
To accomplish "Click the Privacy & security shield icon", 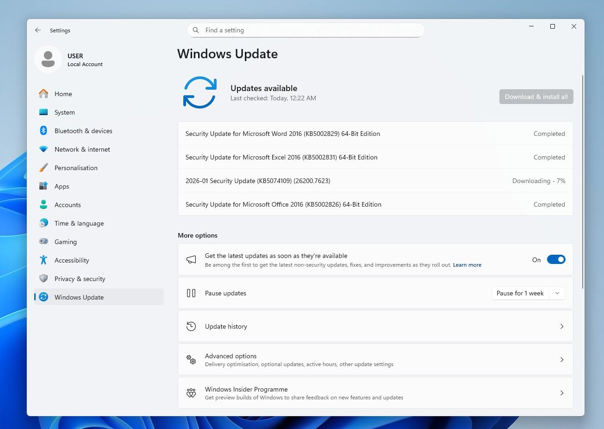I will (44, 279).
